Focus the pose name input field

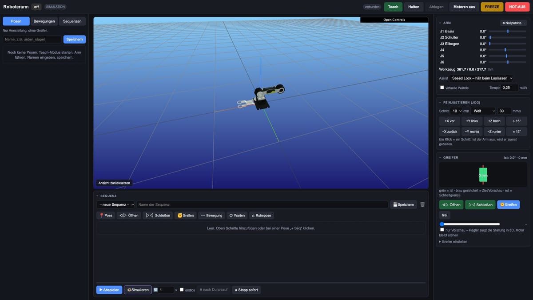tap(32, 39)
